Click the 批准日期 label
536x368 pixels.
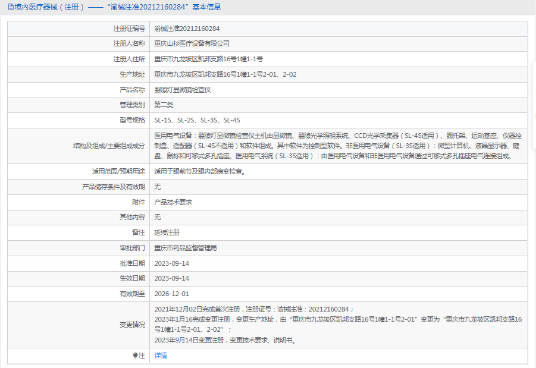[132, 263]
